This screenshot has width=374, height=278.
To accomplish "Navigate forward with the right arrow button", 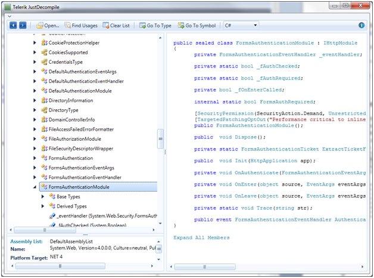I will pos(23,25).
